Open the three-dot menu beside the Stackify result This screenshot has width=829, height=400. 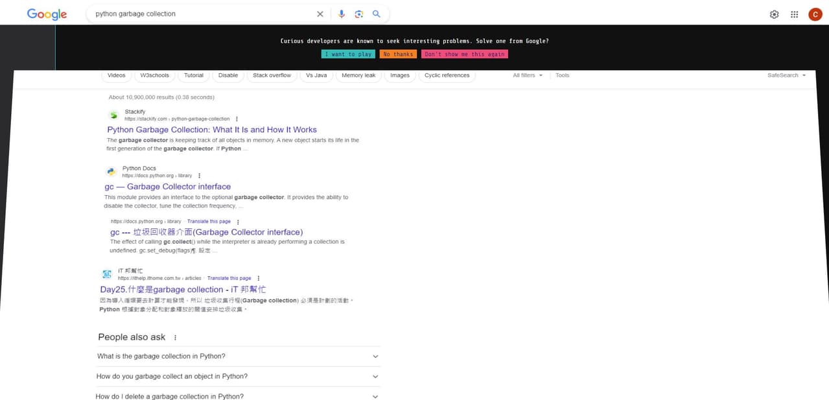click(236, 119)
